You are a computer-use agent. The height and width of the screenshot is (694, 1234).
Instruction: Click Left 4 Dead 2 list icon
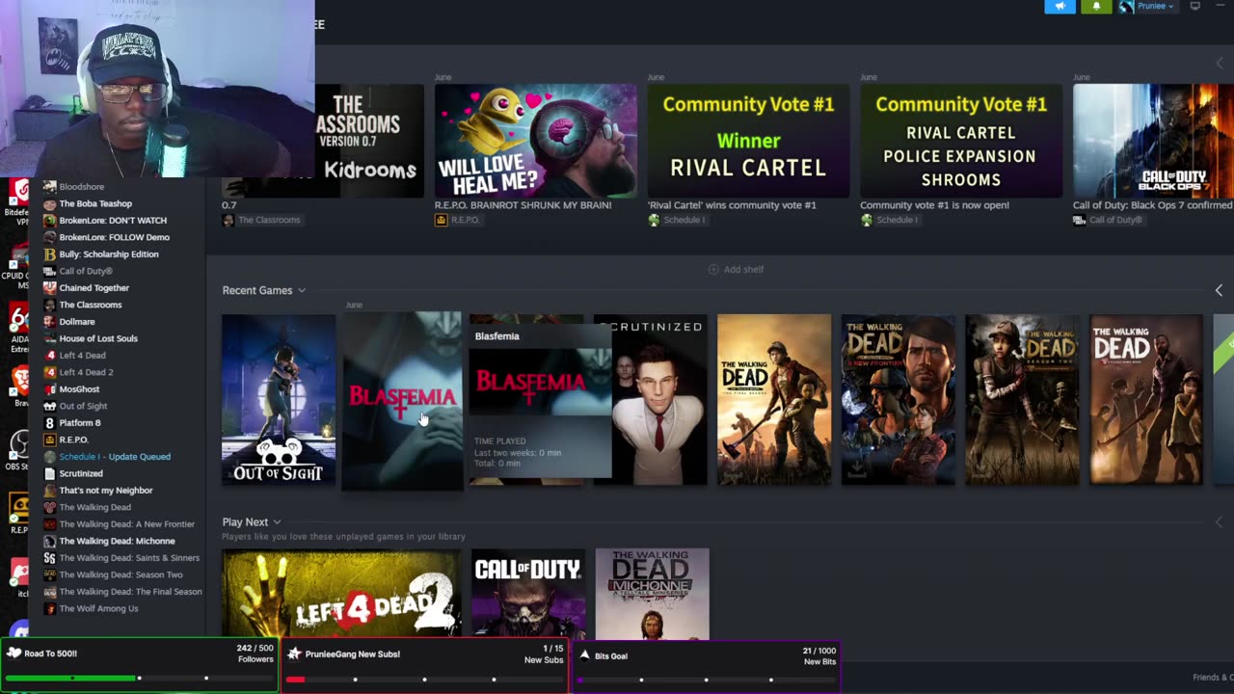pyautogui.click(x=50, y=372)
